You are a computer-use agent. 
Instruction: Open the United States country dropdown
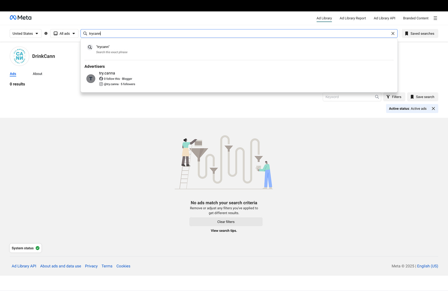point(26,33)
